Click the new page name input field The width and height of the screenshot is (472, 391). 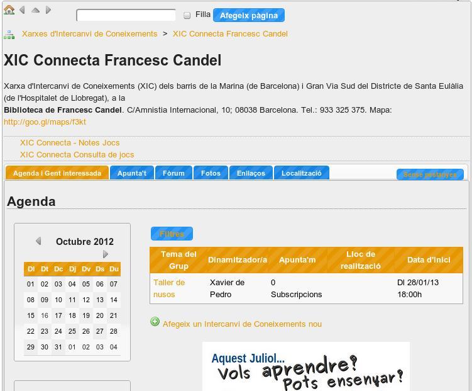[x=126, y=15]
